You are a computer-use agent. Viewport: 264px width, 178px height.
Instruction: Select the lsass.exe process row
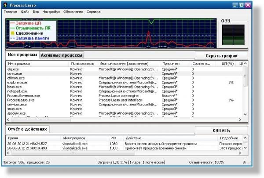[x=124, y=87]
